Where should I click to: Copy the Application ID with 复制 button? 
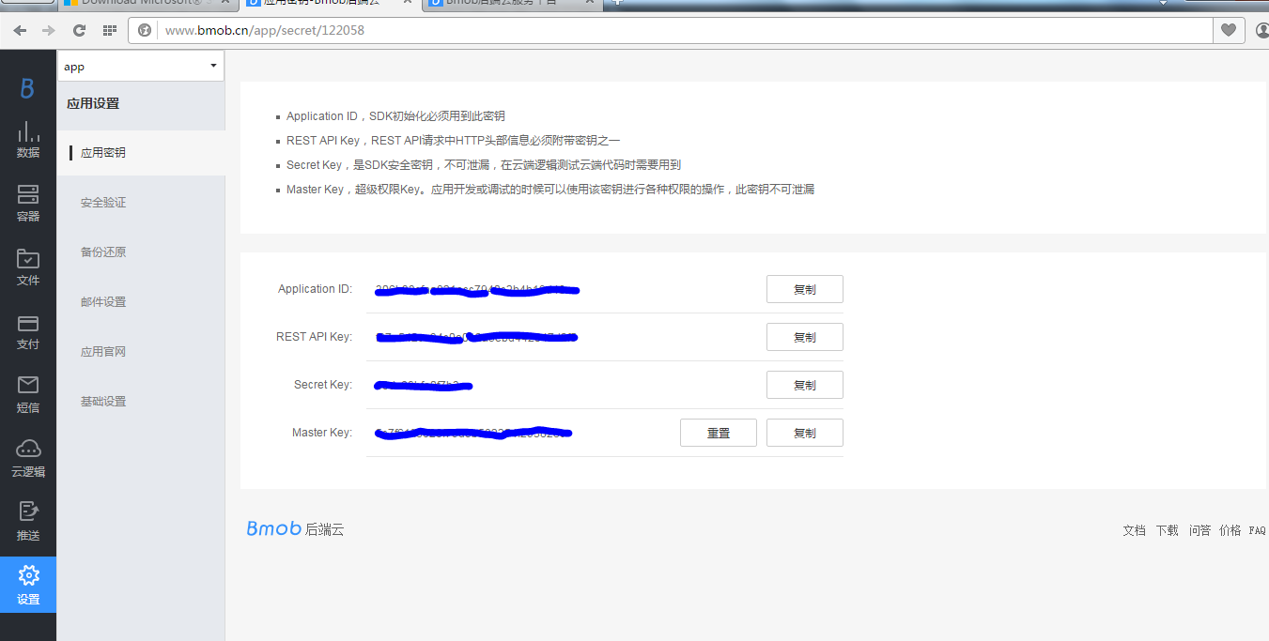(805, 289)
